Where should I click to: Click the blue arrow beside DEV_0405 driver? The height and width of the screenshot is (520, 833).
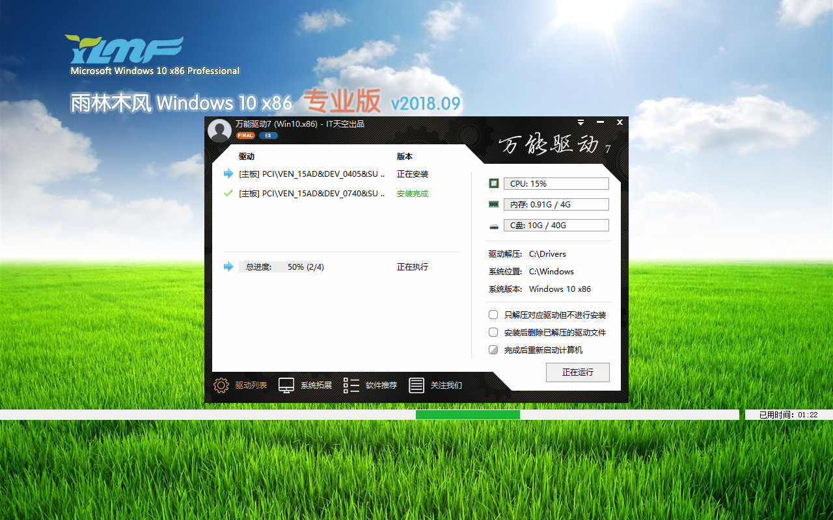pos(228,174)
